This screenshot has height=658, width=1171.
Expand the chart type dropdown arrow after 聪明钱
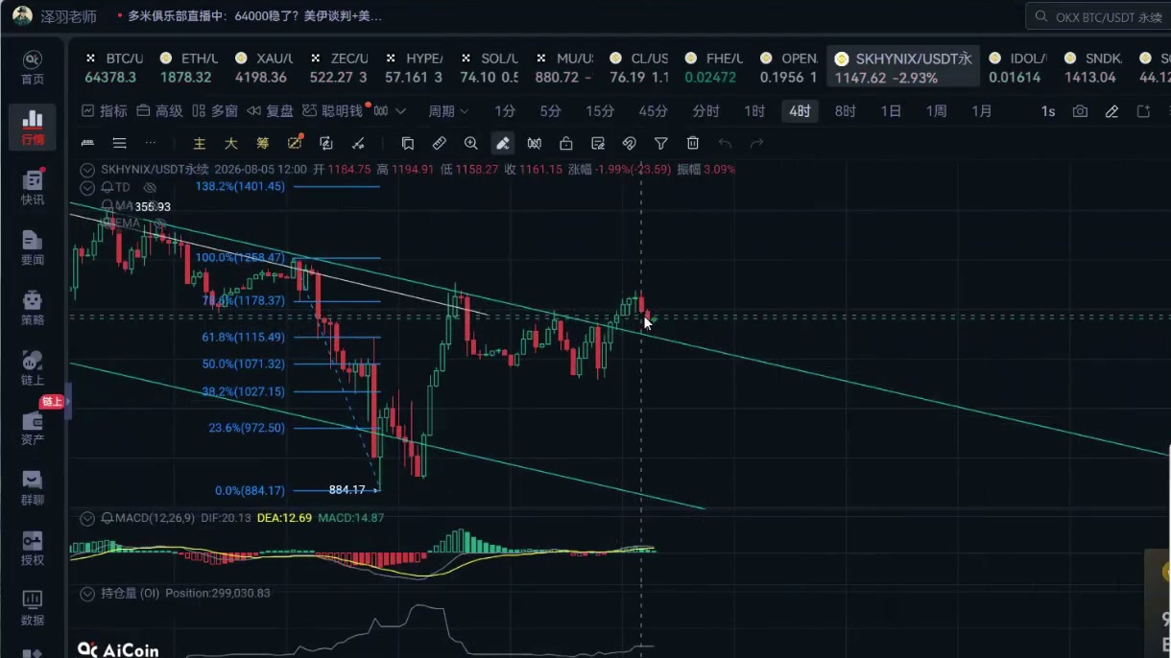pyautogui.click(x=400, y=111)
